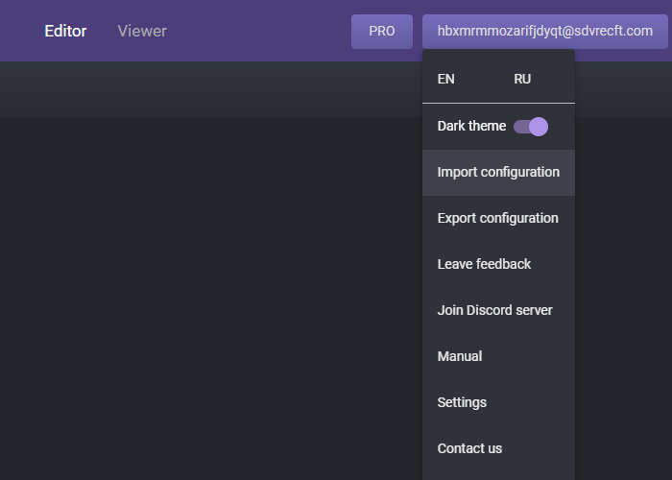The image size is (672, 480).
Task: Click the blank purple header space between Viewer and PRO
Action: click(259, 31)
